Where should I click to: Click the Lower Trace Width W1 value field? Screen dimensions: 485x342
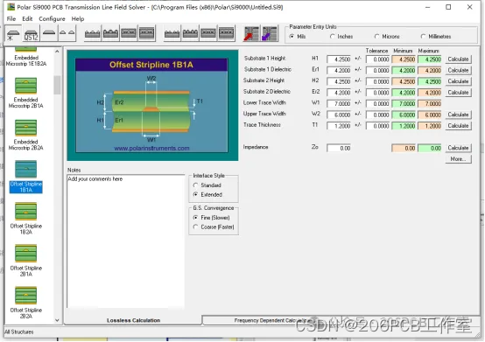click(339, 104)
